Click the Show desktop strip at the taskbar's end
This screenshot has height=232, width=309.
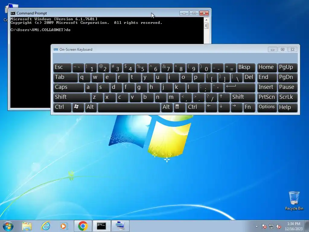(307, 226)
